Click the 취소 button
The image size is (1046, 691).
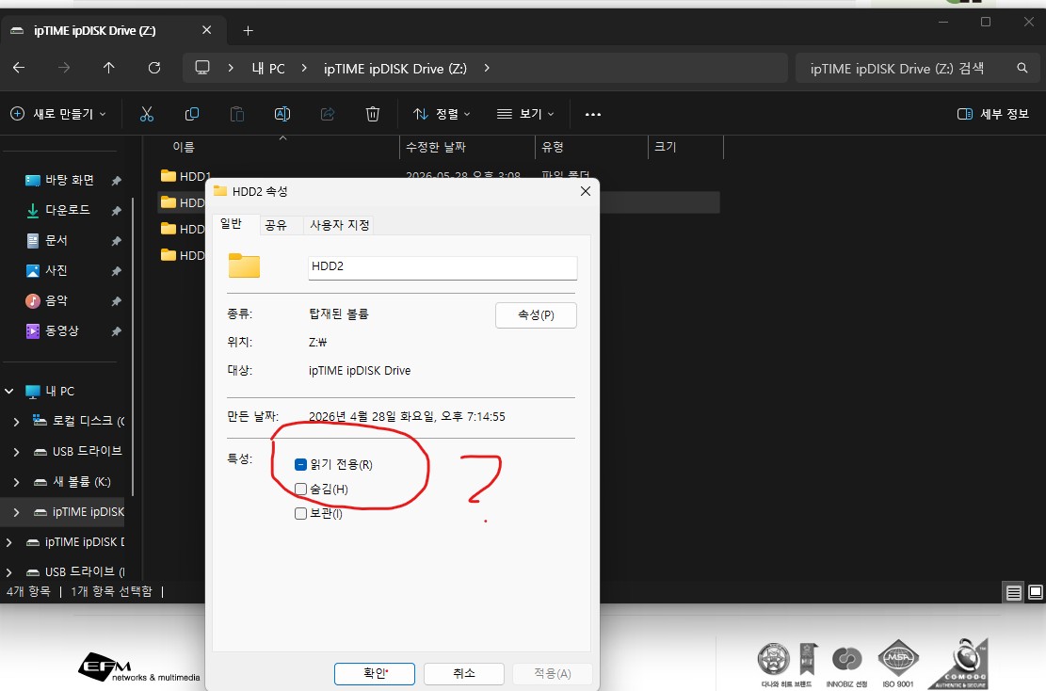pyautogui.click(x=463, y=674)
